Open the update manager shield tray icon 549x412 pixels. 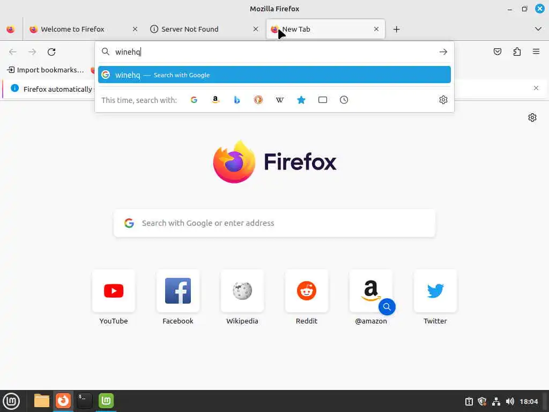(x=482, y=401)
